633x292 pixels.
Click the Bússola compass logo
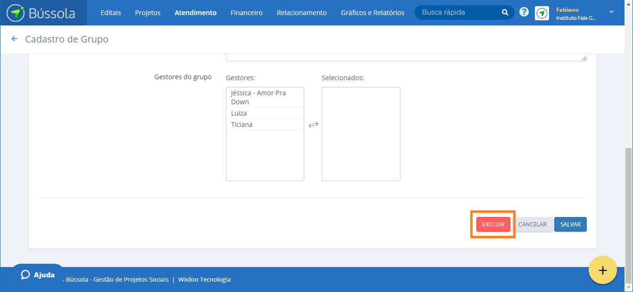pos(16,13)
